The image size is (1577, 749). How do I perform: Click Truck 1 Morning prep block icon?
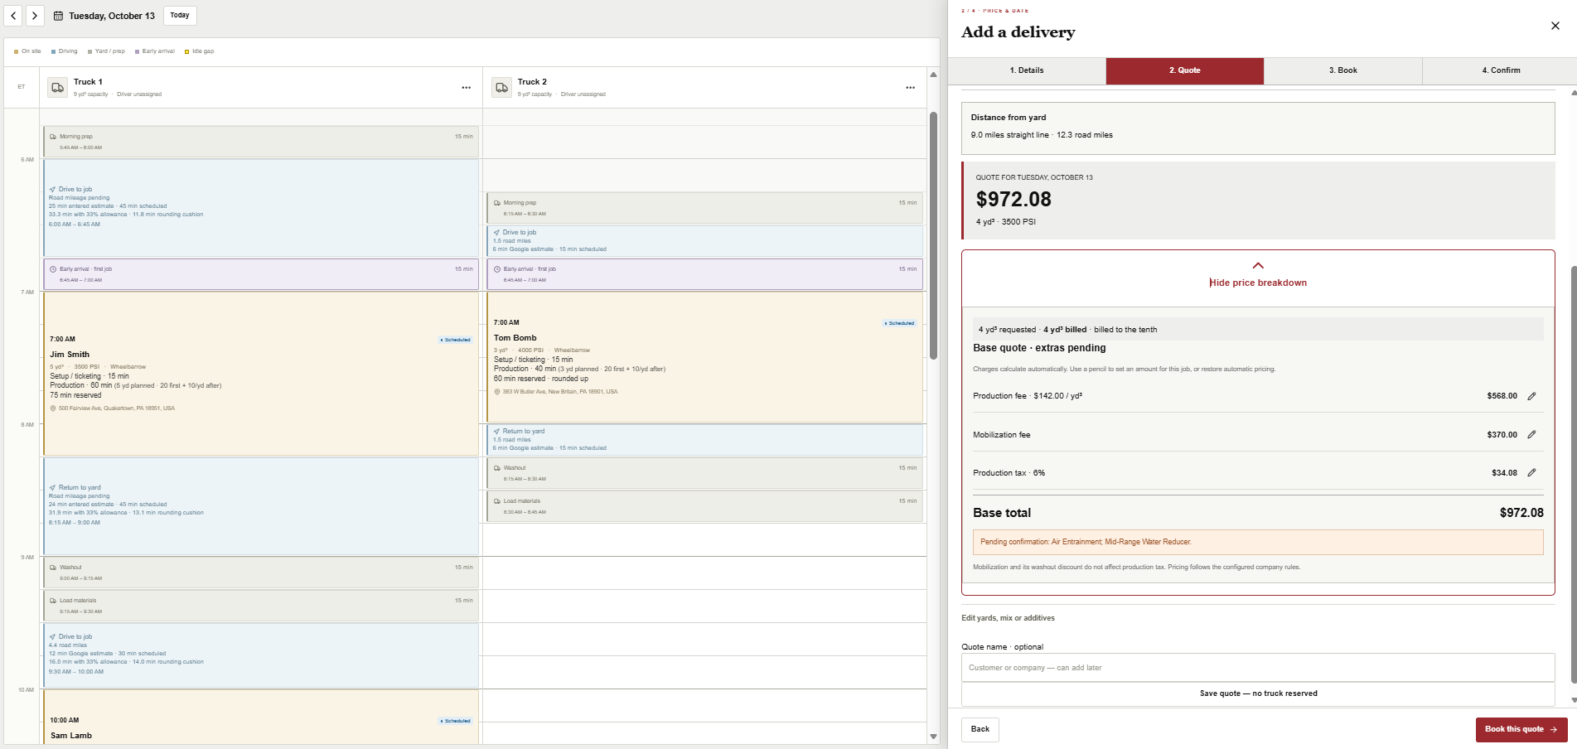point(53,137)
